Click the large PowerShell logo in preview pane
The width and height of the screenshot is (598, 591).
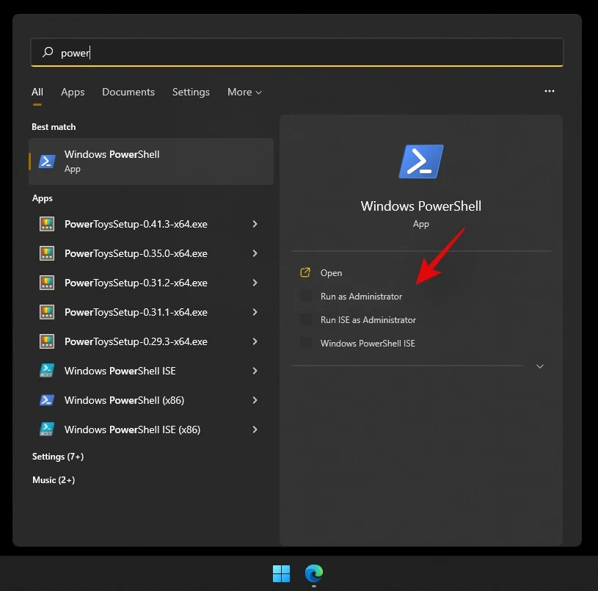pos(421,162)
